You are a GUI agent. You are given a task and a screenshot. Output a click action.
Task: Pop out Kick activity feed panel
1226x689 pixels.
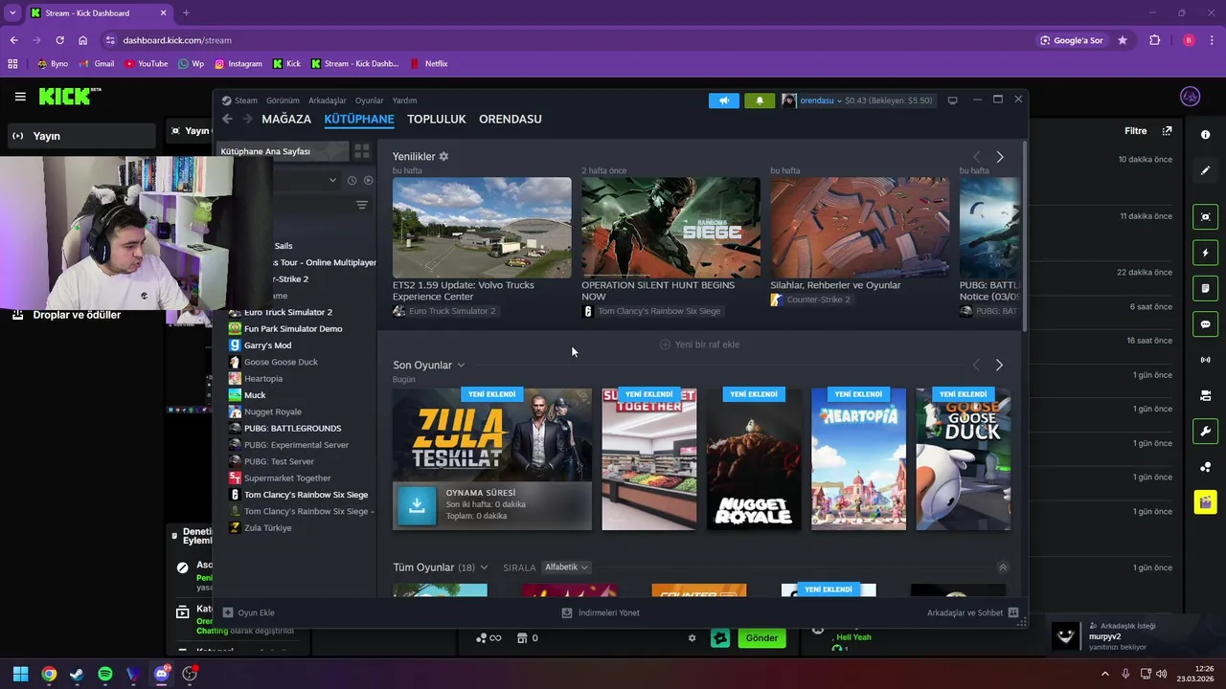point(1167,131)
